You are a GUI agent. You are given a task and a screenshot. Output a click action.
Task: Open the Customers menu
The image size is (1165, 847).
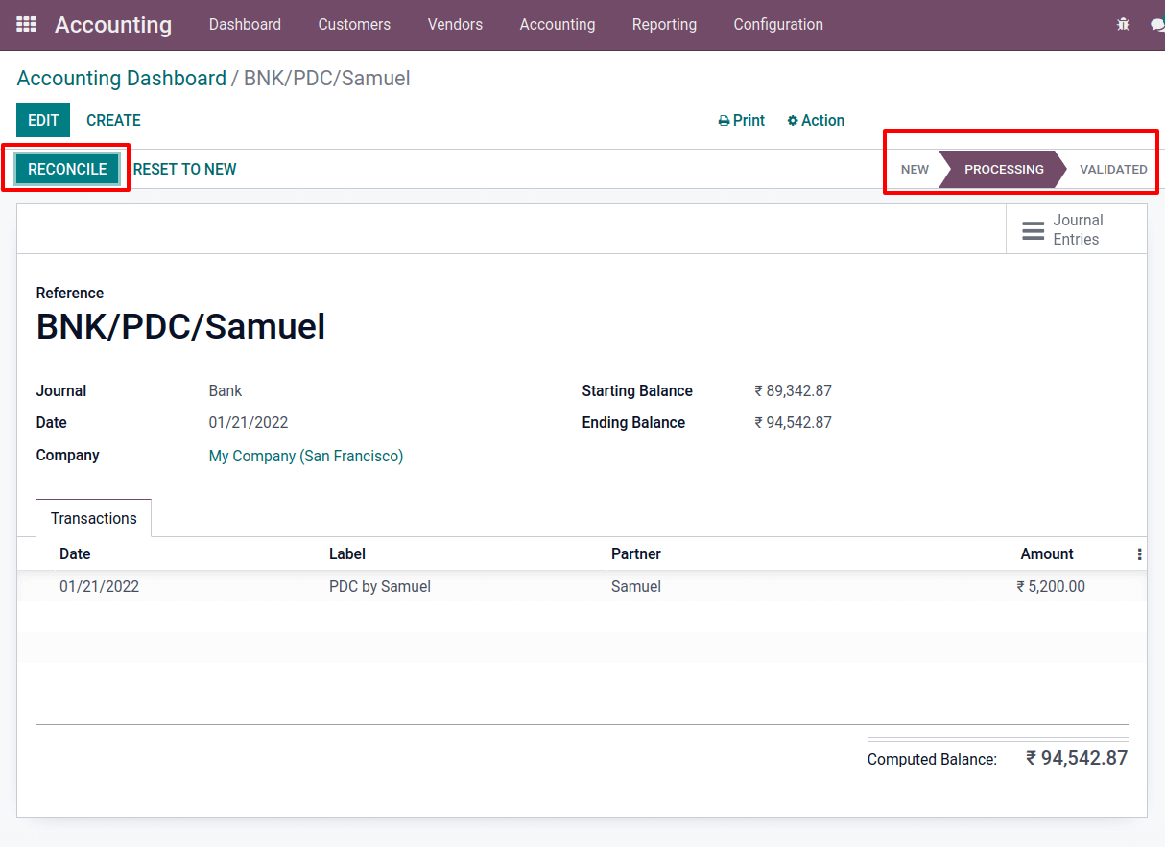click(x=354, y=25)
